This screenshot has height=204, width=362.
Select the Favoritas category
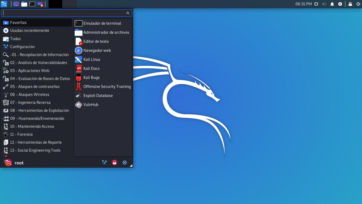pyautogui.click(x=36, y=23)
